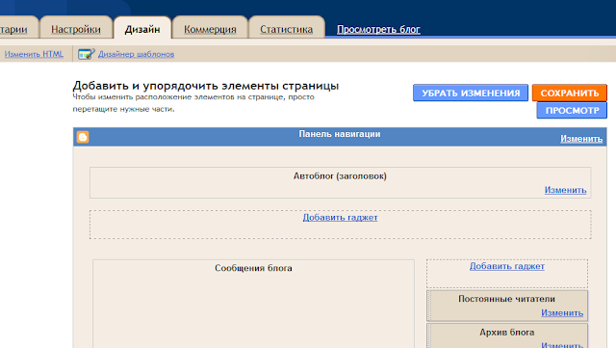Select the Дизайн tab
Screen dimensions: 616x348
142,29
